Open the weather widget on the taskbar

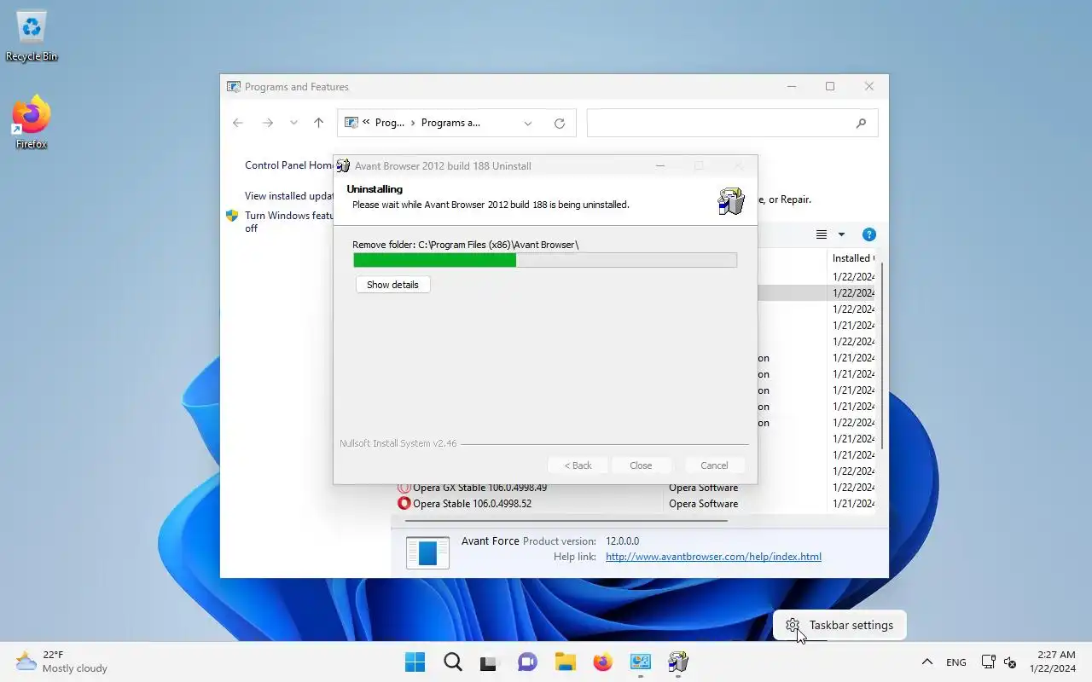click(61, 662)
